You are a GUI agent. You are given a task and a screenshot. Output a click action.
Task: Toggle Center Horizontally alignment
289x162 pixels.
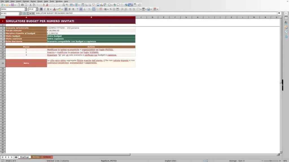click(x=69, y=9)
